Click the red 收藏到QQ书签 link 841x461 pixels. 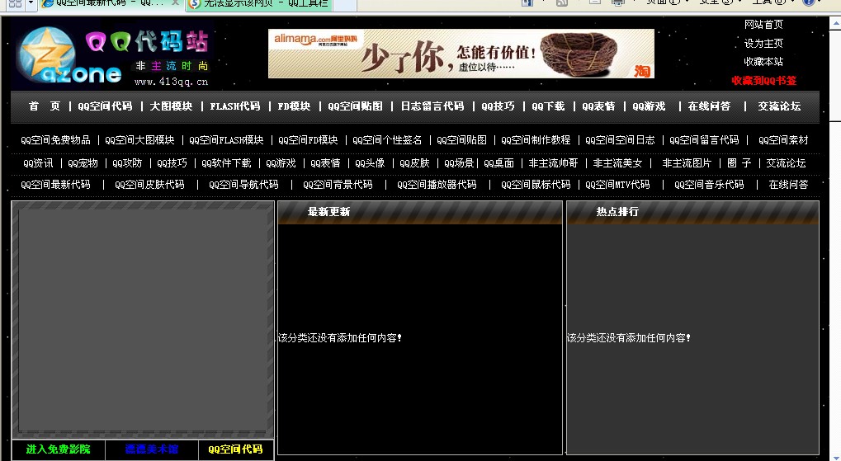[x=763, y=81]
